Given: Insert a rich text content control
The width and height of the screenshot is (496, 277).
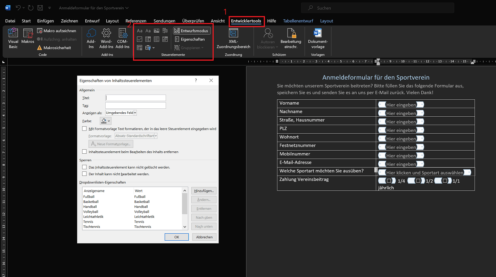Looking at the screenshot, I should pyautogui.click(x=140, y=31).
